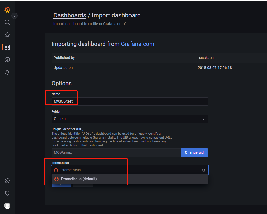The image size is (267, 214).
Task: Click the publisher name nasskach
Action: pos(206,58)
